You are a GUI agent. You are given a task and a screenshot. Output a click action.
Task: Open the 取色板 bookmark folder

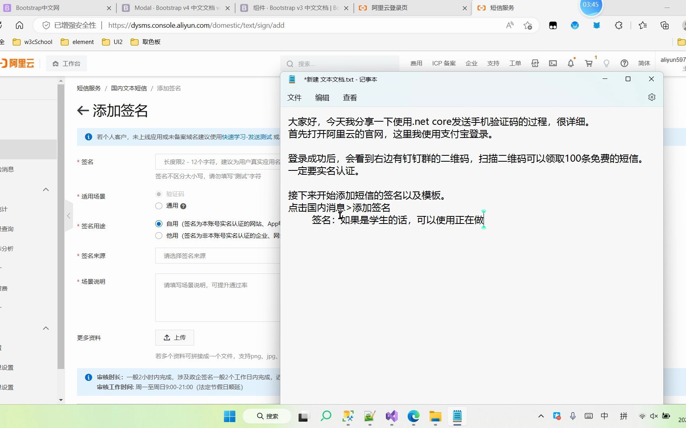point(145,42)
